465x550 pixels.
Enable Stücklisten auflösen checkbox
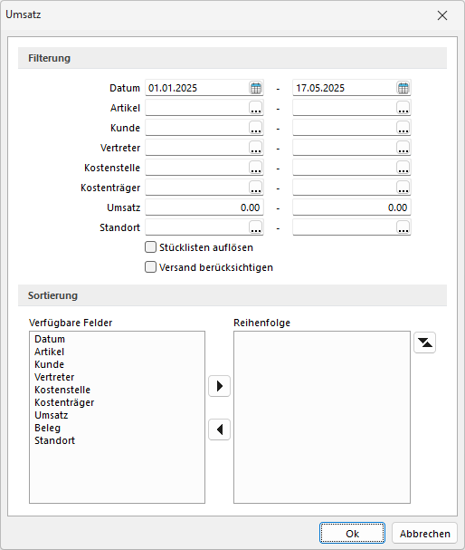tap(150, 247)
